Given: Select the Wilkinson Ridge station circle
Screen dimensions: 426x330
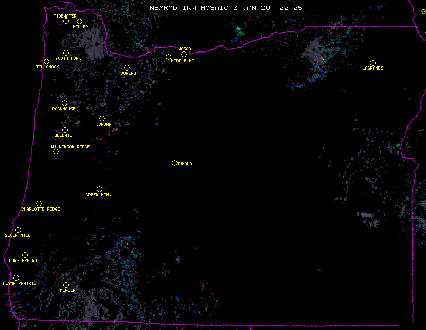Looking at the screenshot, I should click(56, 151).
